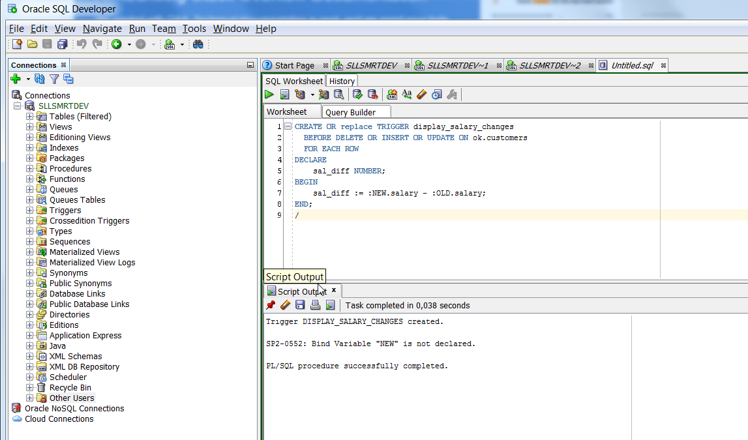Open the Tools menu

point(194,29)
